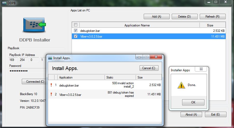Confirm OK in Installer Apps dialog

point(193,102)
